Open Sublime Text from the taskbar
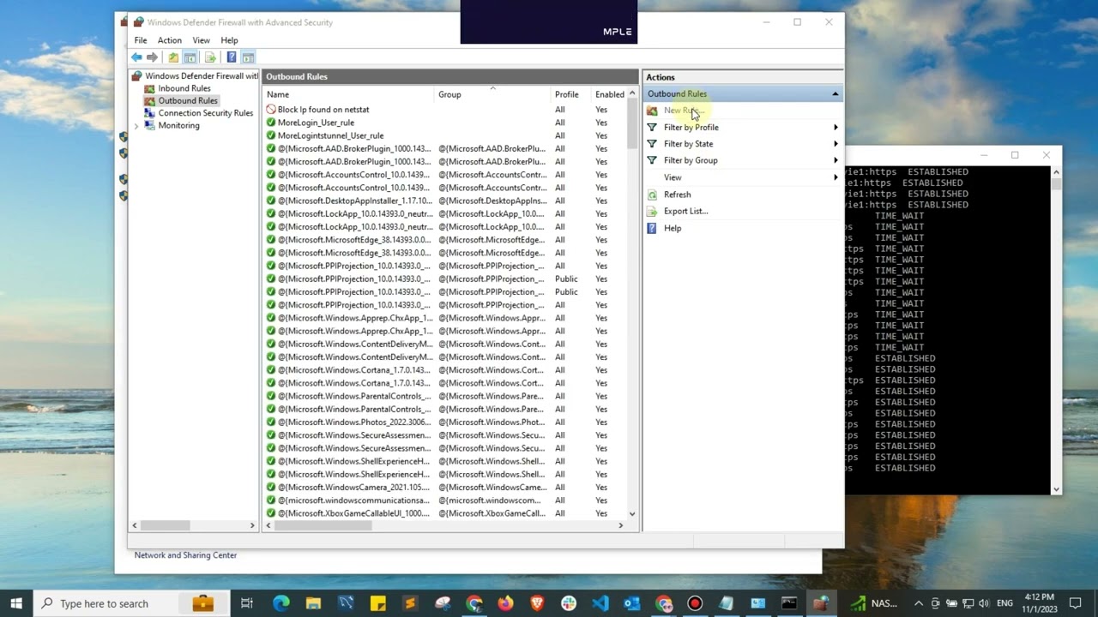1098x617 pixels. (409, 603)
